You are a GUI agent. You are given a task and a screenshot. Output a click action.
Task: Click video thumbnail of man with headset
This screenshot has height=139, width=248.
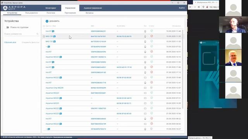[x=233, y=25]
